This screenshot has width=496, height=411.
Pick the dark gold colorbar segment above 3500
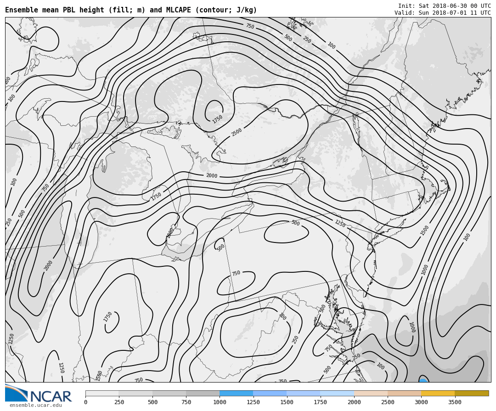pos(472,393)
